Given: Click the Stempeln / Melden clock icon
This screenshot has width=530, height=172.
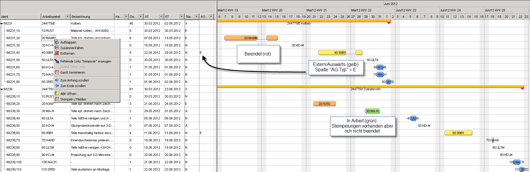Looking at the screenshot, I should (57, 99).
